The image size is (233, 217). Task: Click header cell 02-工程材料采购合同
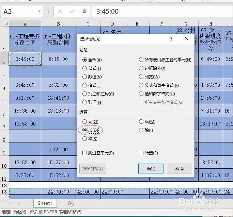[x=58, y=39]
